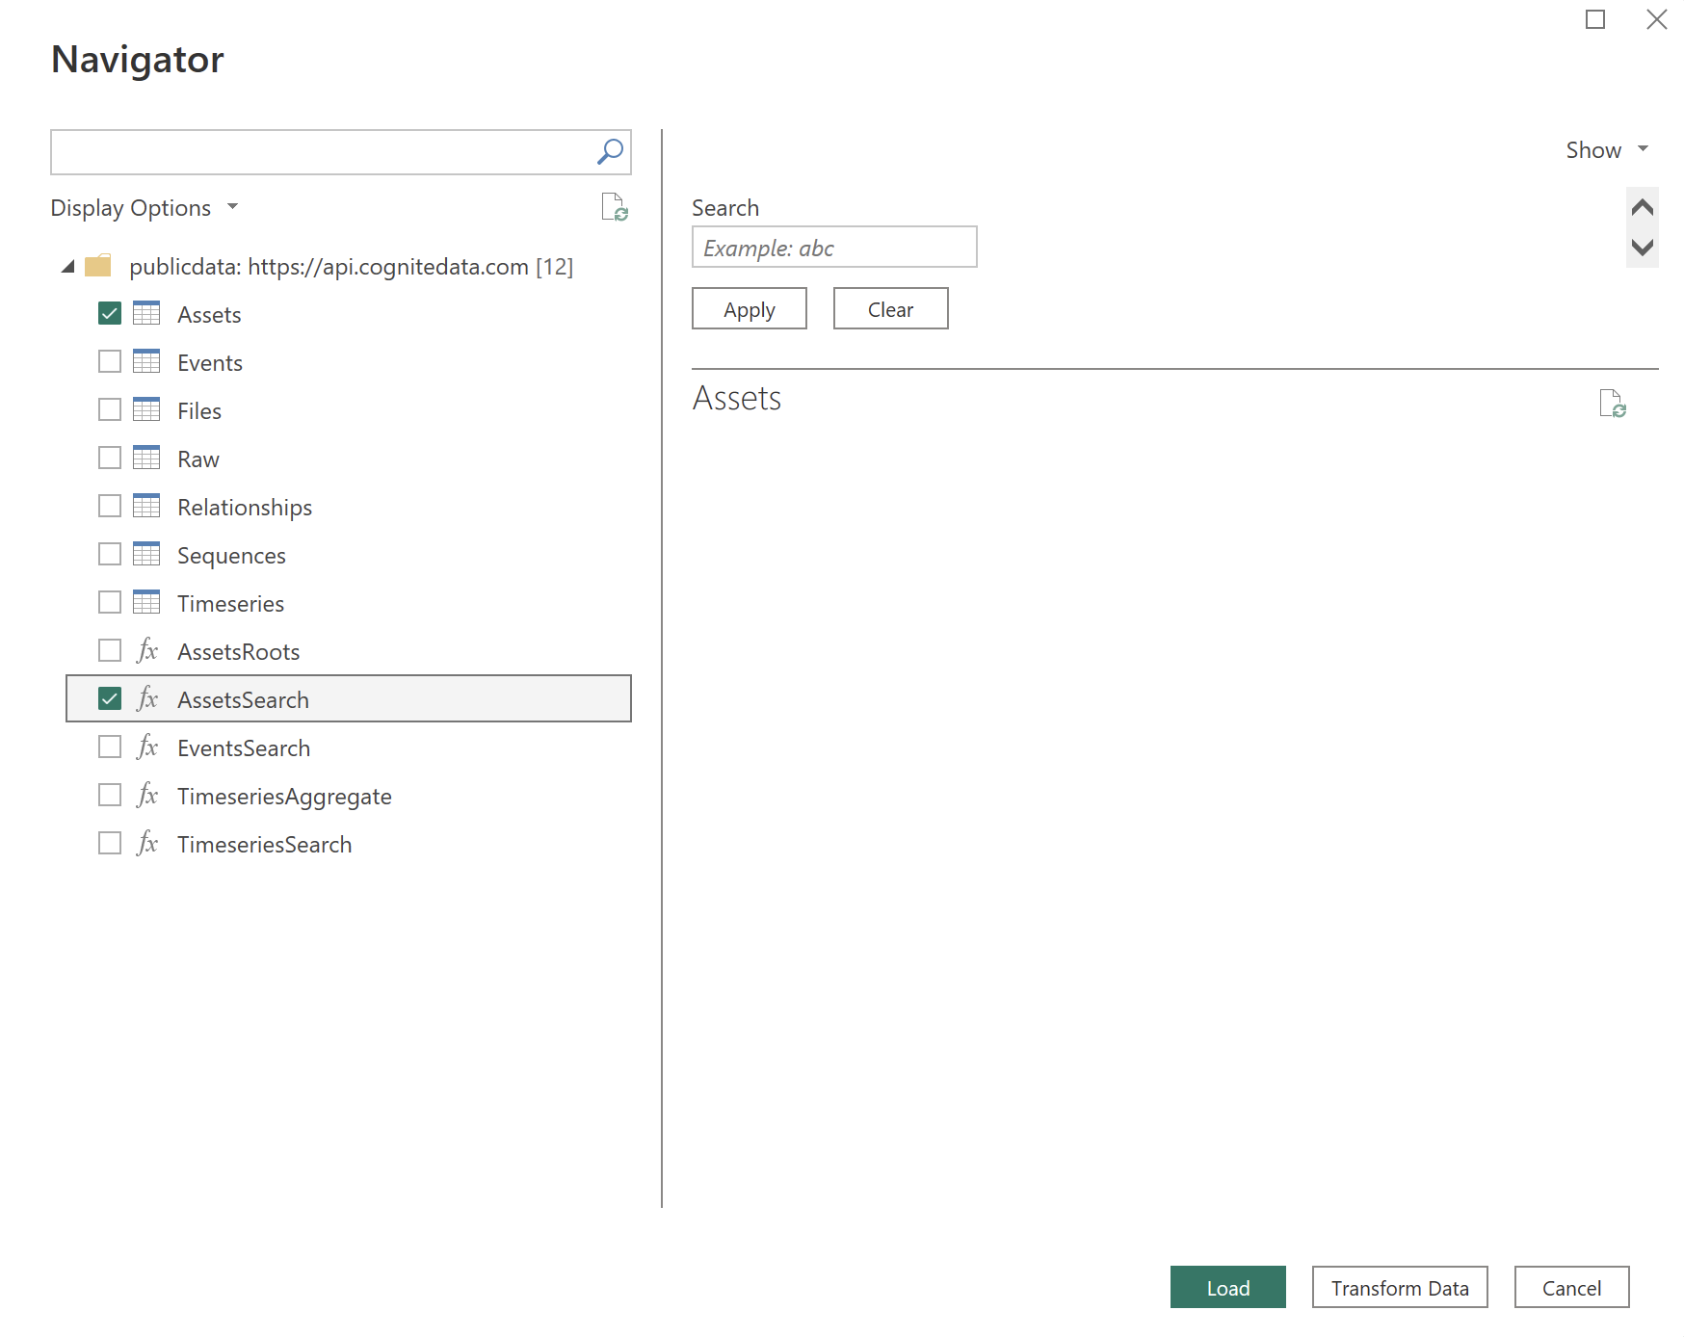Click the table icon beside Timeseries
The width and height of the screenshot is (1684, 1337).
(x=145, y=602)
